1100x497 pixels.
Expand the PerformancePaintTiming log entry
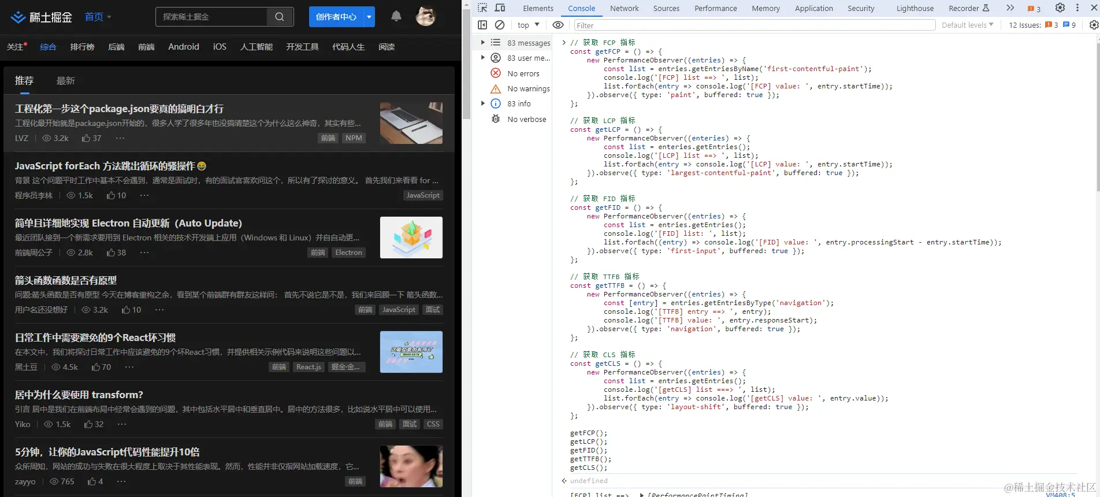642,495
